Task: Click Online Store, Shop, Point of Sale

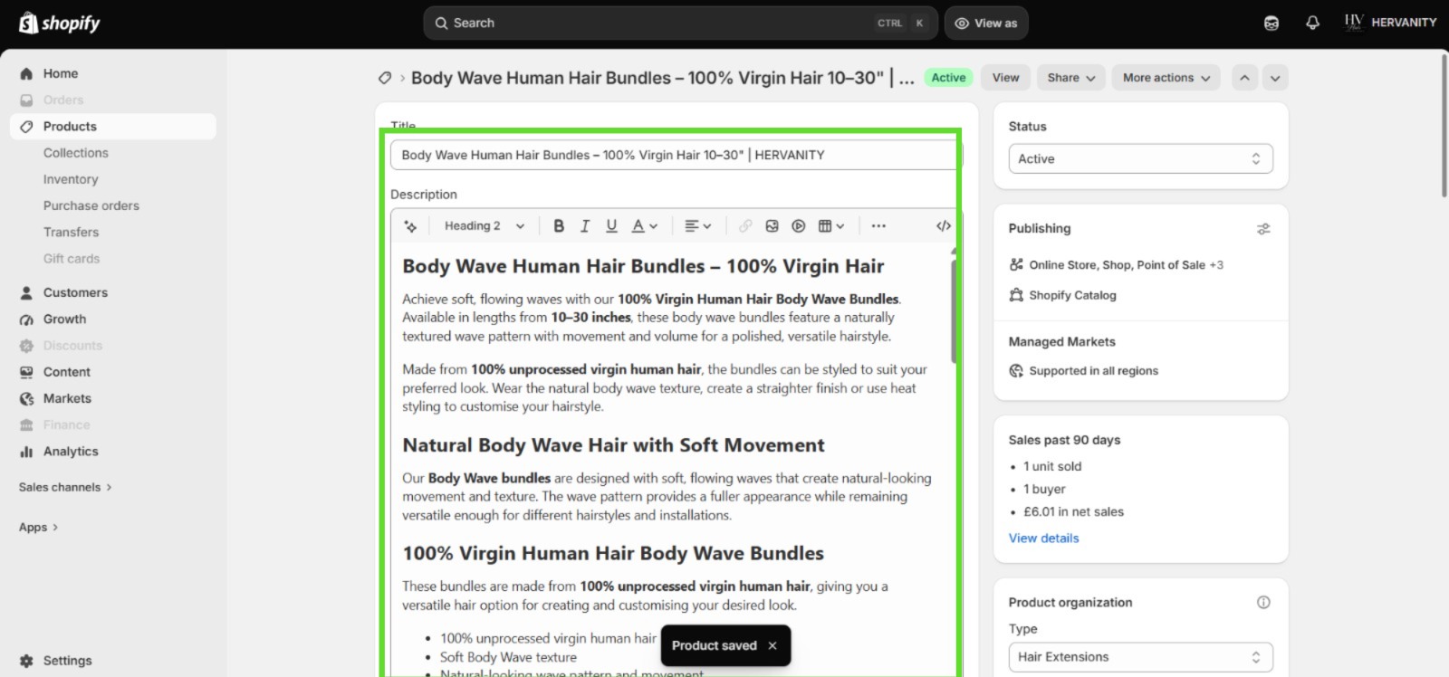Action: pyautogui.click(x=1117, y=265)
